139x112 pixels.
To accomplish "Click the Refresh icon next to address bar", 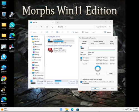I will point(47,27).
